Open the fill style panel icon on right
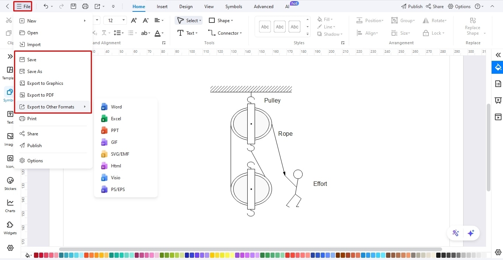503x260 pixels. 498,67
